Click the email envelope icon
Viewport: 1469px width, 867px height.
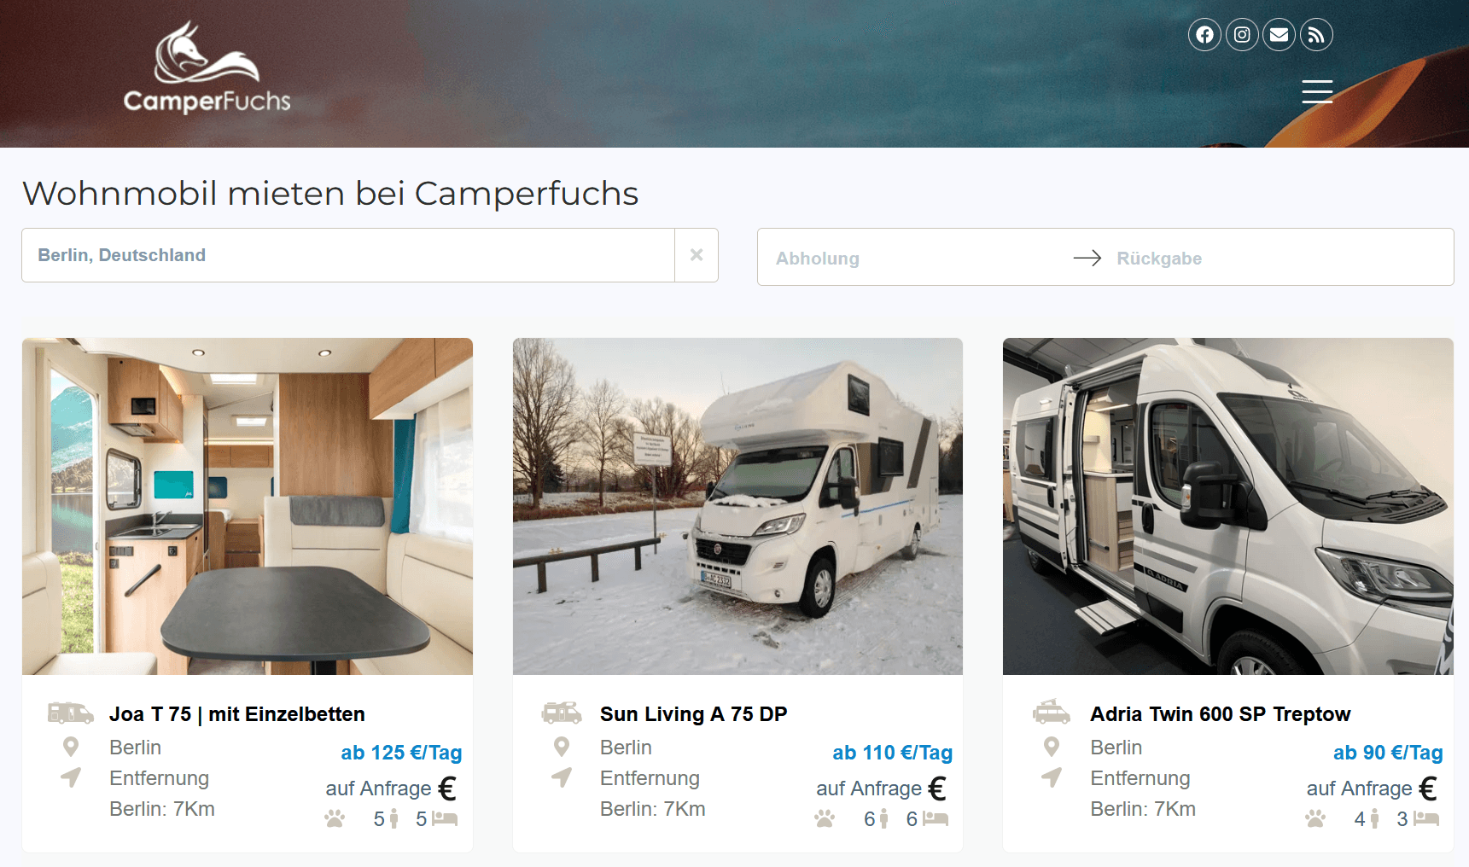[x=1279, y=35]
